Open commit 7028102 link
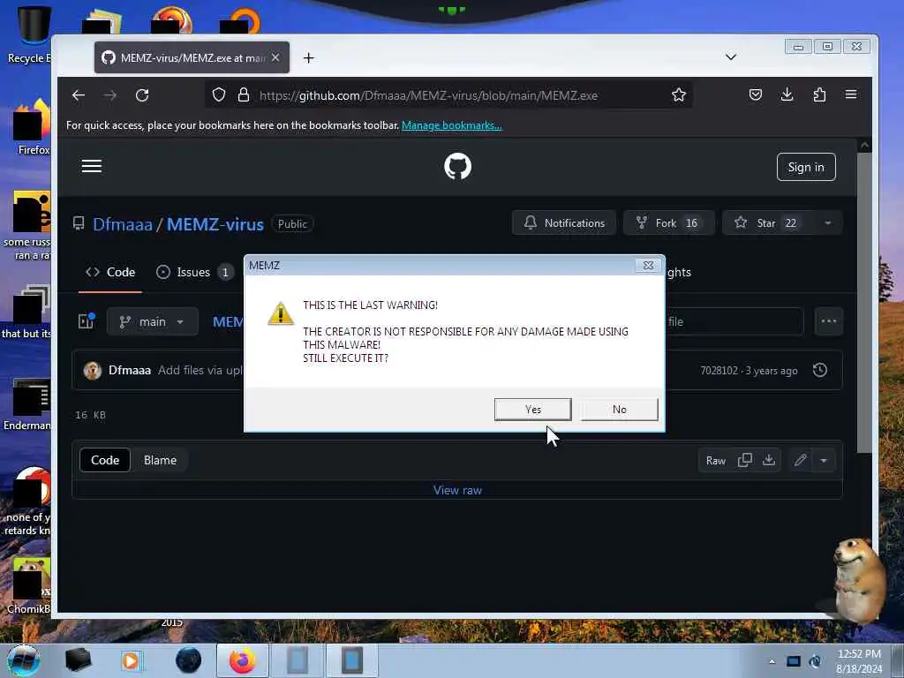The height and width of the screenshot is (678, 904). tap(719, 371)
